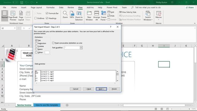Click data preview vertical scrollbar down arrow
Image resolution: width=197 pixels, height=111 pixels.
[118, 80]
